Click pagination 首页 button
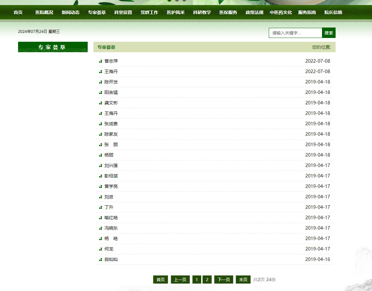Screen dimensions: 372x291 point(161,280)
